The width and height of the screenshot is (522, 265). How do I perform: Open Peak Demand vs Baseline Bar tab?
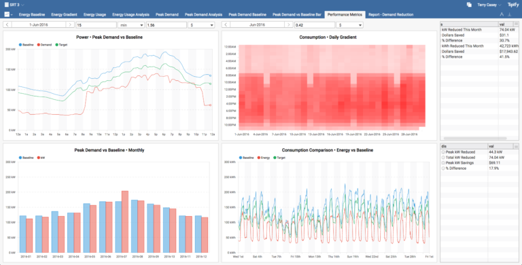296,15
